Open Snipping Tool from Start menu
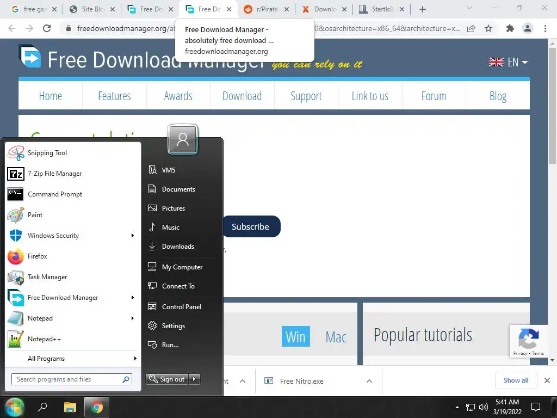 click(x=73, y=153)
